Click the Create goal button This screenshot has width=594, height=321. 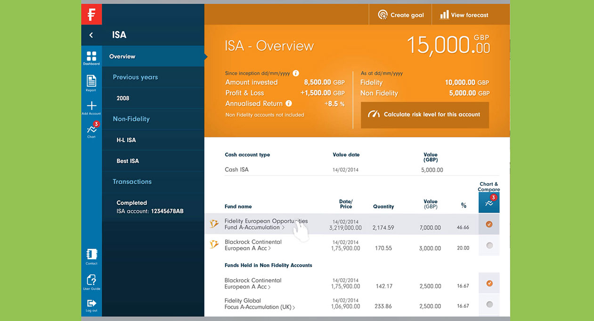pyautogui.click(x=401, y=15)
